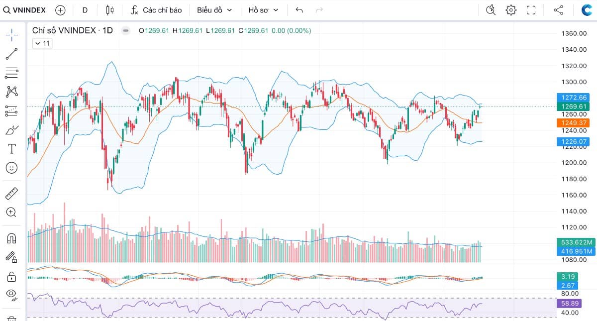597x321 pixels.
Task: Toggle Magnet mode for drawings
Action: (x=11, y=238)
